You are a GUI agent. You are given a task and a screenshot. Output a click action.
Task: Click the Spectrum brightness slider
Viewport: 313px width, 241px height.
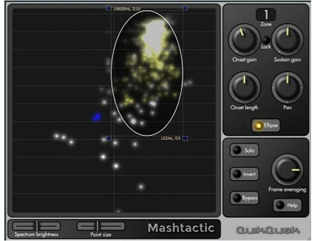coord(37,226)
